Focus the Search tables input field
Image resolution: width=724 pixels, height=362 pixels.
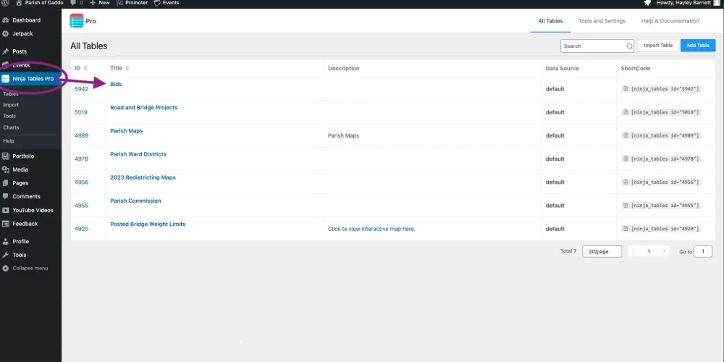[592, 46]
